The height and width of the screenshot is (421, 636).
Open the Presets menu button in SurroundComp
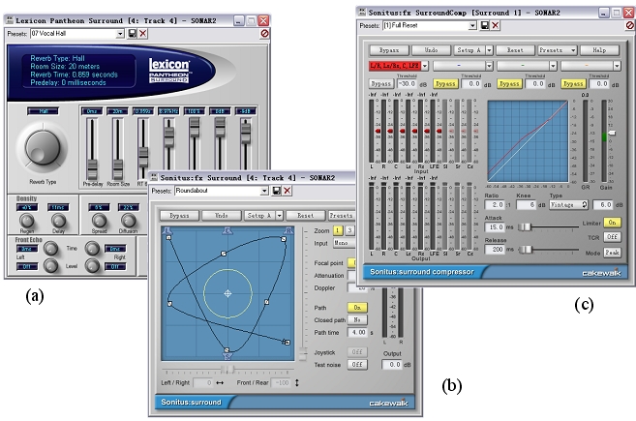[x=557, y=50]
